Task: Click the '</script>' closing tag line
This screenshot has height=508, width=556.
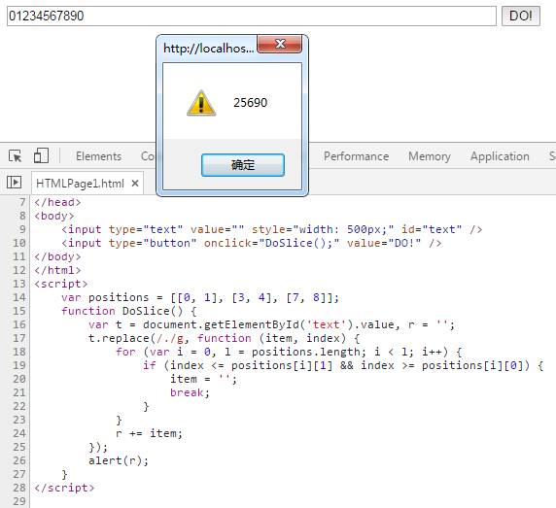Action: pos(64,488)
